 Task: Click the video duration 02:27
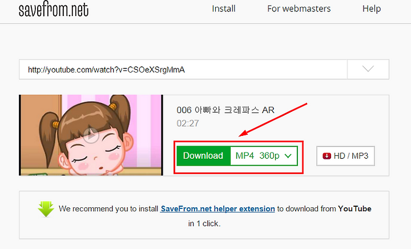pos(188,123)
